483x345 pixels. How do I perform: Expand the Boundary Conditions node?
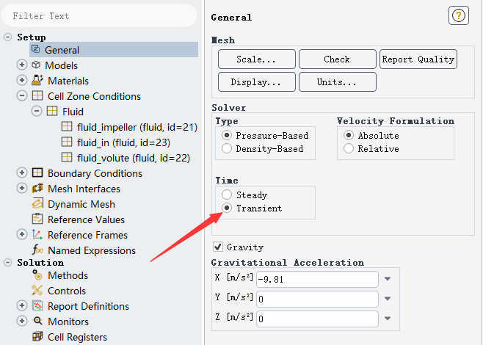(x=21, y=173)
